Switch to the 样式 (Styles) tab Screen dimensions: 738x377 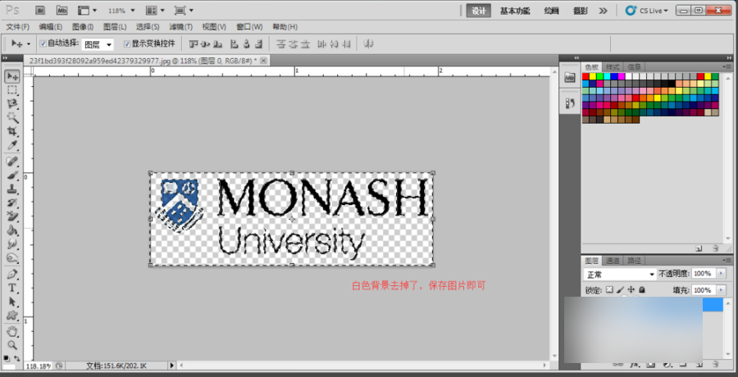pyautogui.click(x=613, y=67)
